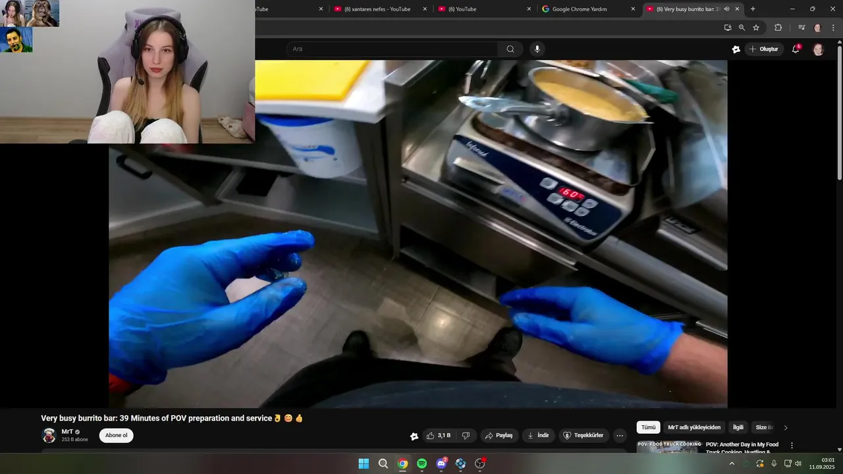This screenshot has height=474, width=843.
Task: Open the MrT channel name link
Action: (x=67, y=432)
